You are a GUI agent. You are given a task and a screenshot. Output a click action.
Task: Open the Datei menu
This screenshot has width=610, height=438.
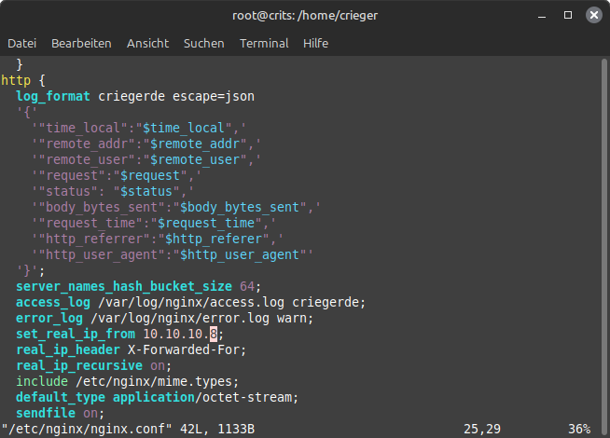(x=21, y=43)
